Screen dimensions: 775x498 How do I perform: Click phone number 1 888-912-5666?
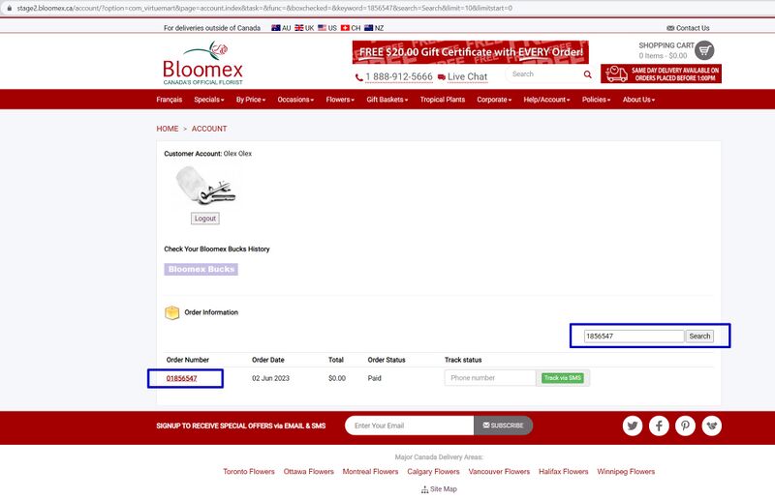pyautogui.click(x=394, y=77)
